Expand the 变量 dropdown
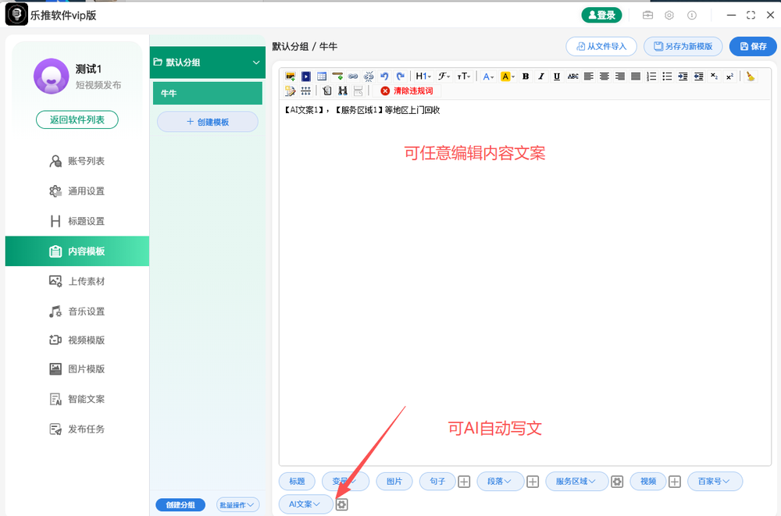781x516 pixels. tap(345, 481)
